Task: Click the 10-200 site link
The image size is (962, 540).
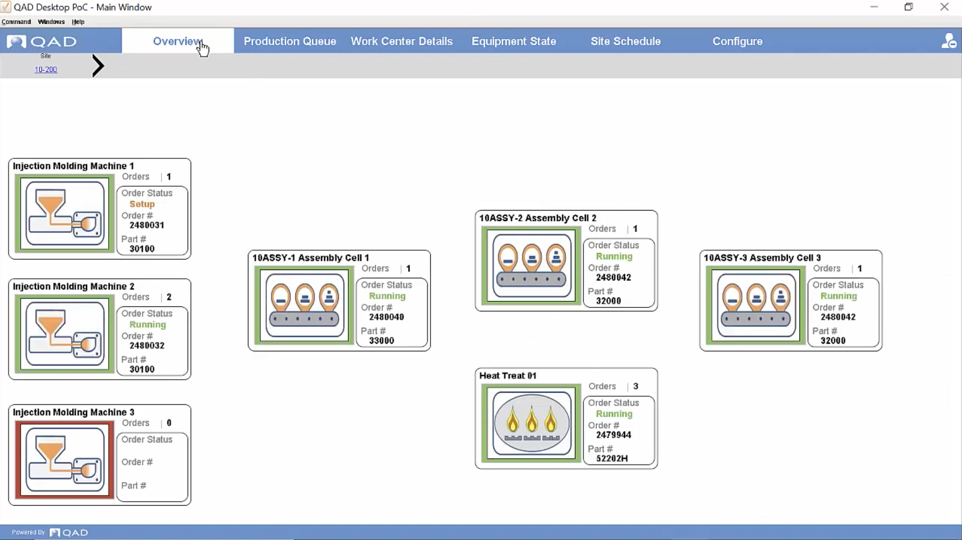Action: pyautogui.click(x=45, y=69)
